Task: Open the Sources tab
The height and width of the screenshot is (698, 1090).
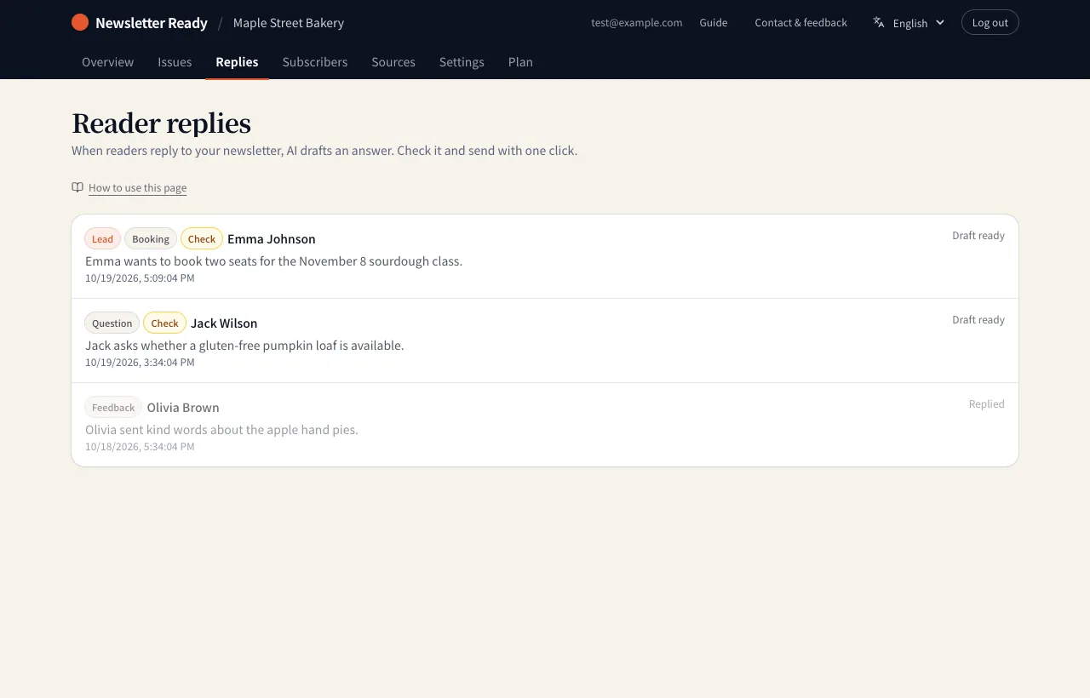Action: (x=393, y=62)
